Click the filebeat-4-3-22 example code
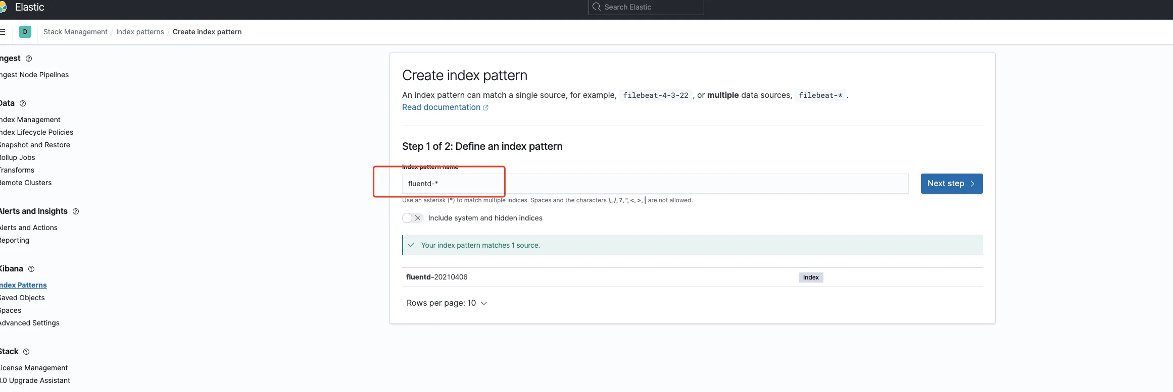 tap(656, 95)
